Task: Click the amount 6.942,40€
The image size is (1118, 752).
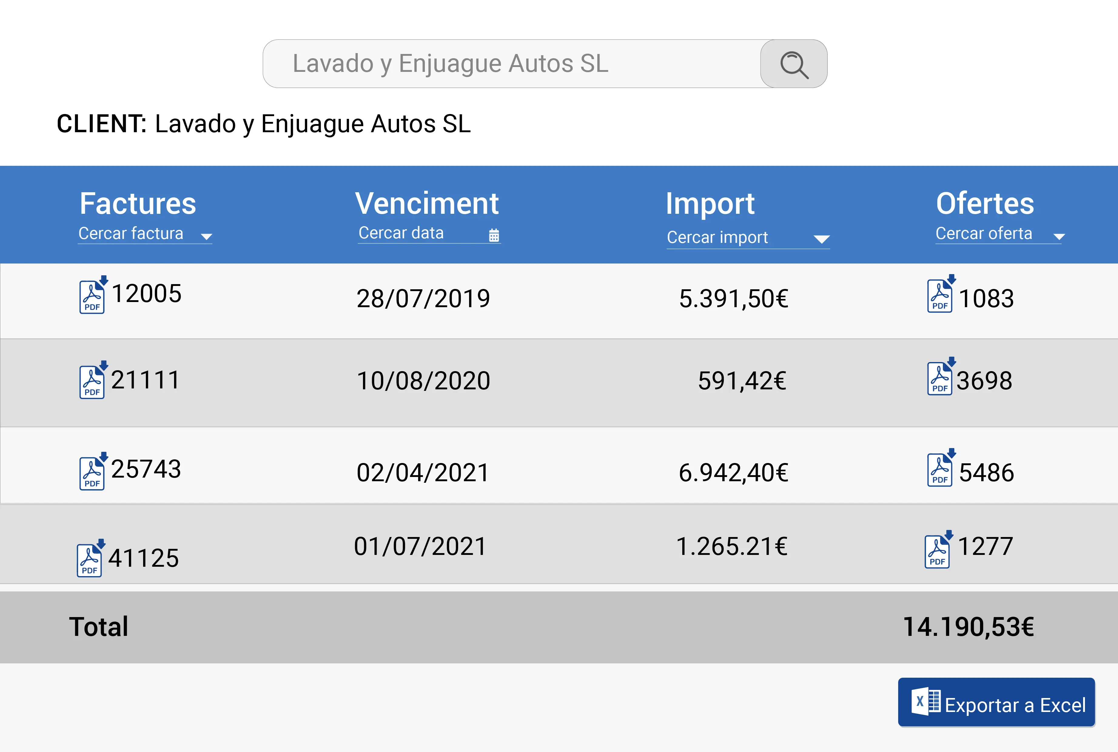Action: pos(734,473)
